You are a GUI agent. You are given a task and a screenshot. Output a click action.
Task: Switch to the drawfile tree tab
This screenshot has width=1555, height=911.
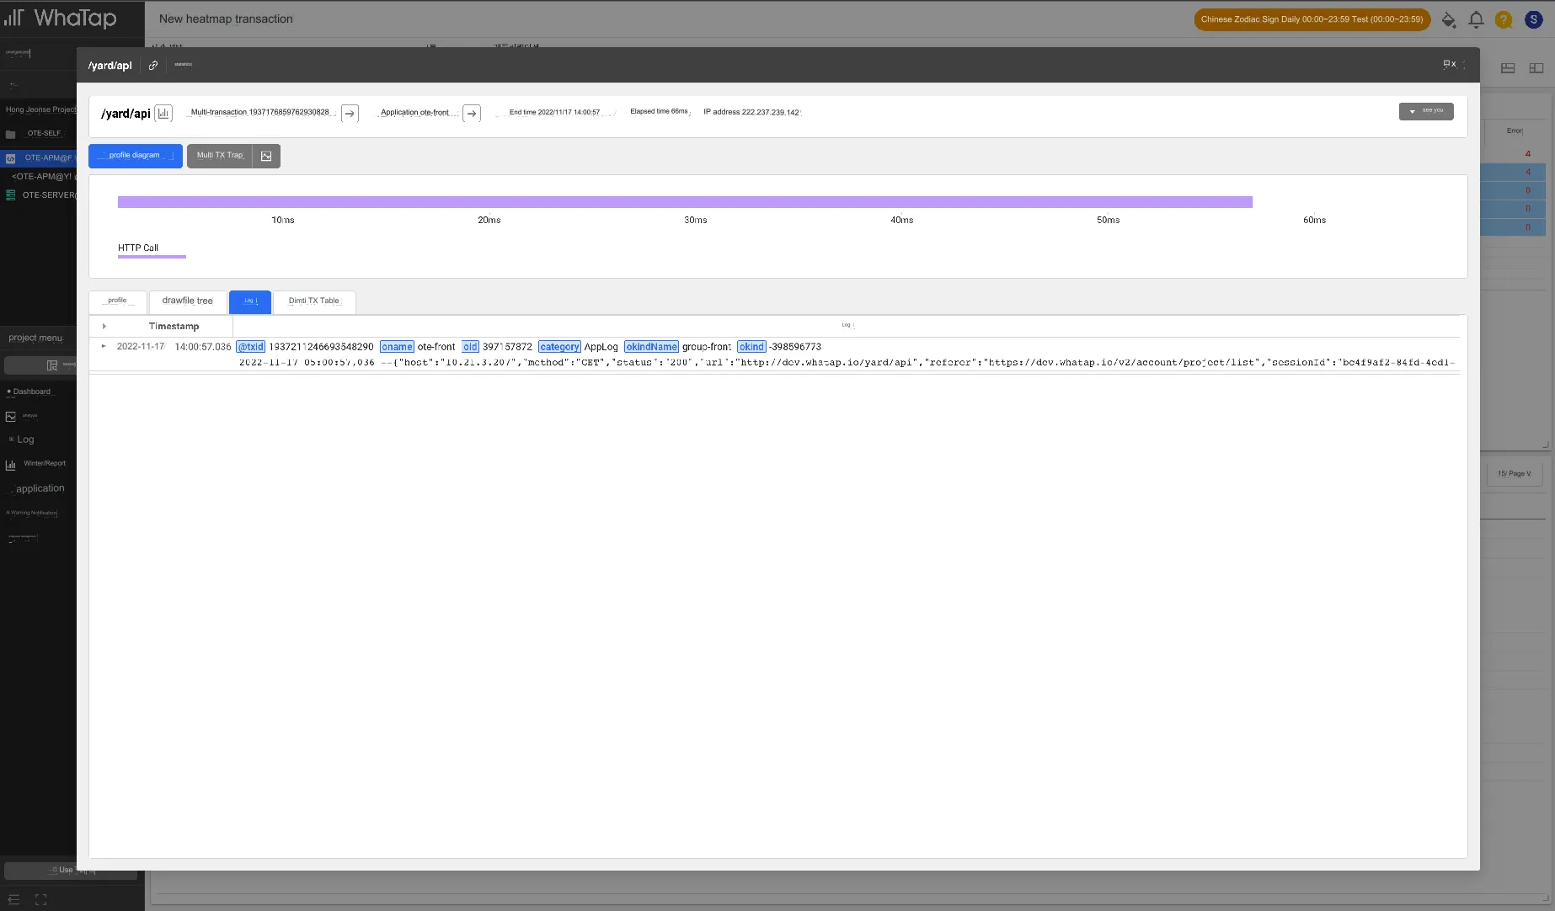coord(188,301)
